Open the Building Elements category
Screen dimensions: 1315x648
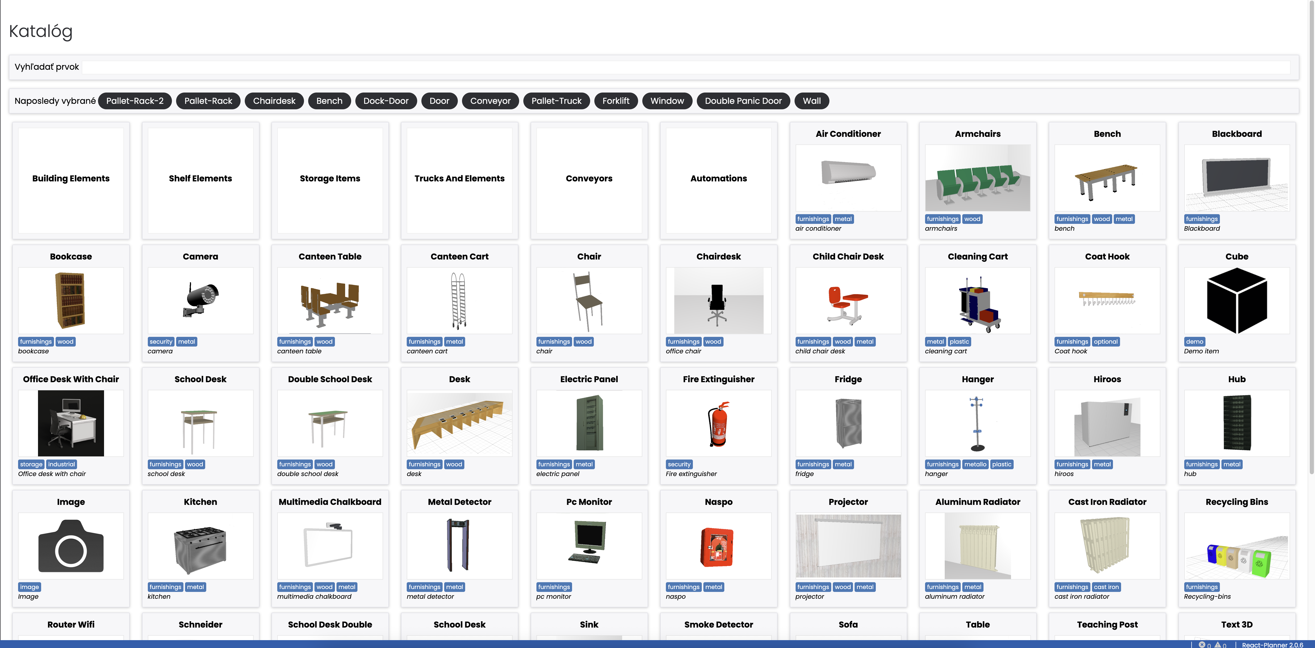(71, 179)
